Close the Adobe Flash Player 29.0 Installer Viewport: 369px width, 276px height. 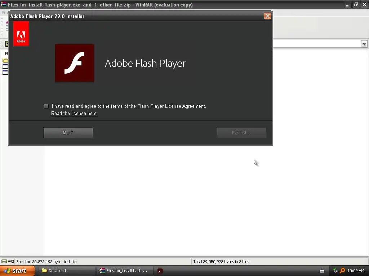click(267, 16)
